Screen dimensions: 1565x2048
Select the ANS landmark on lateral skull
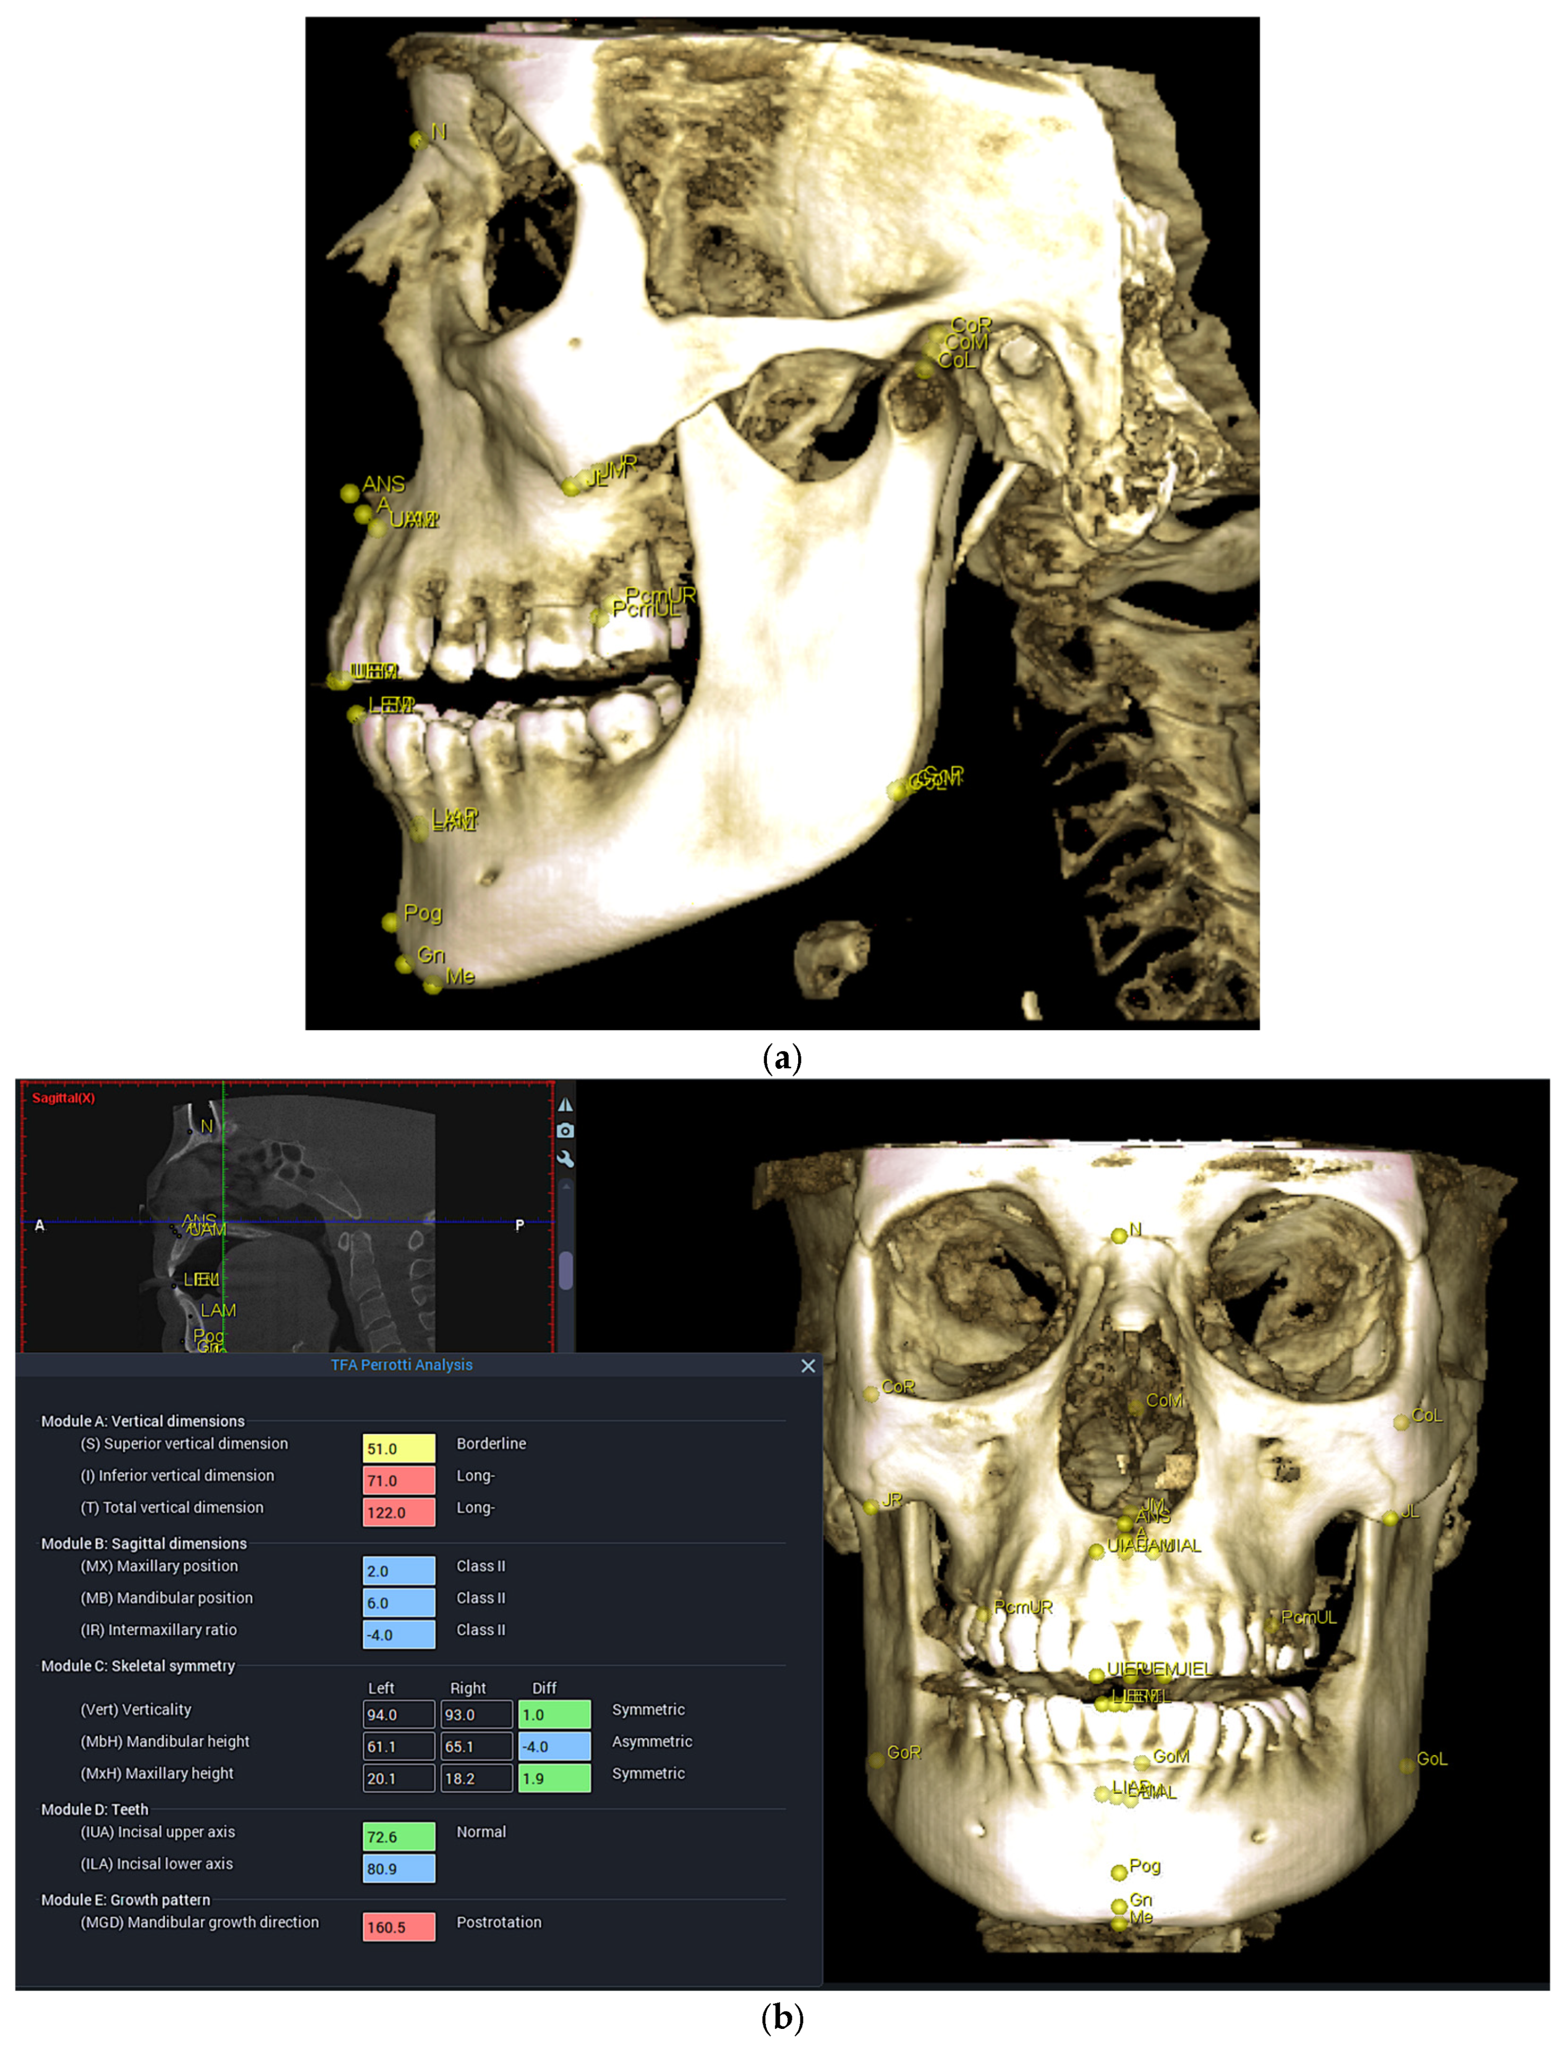(x=350, y=493)
